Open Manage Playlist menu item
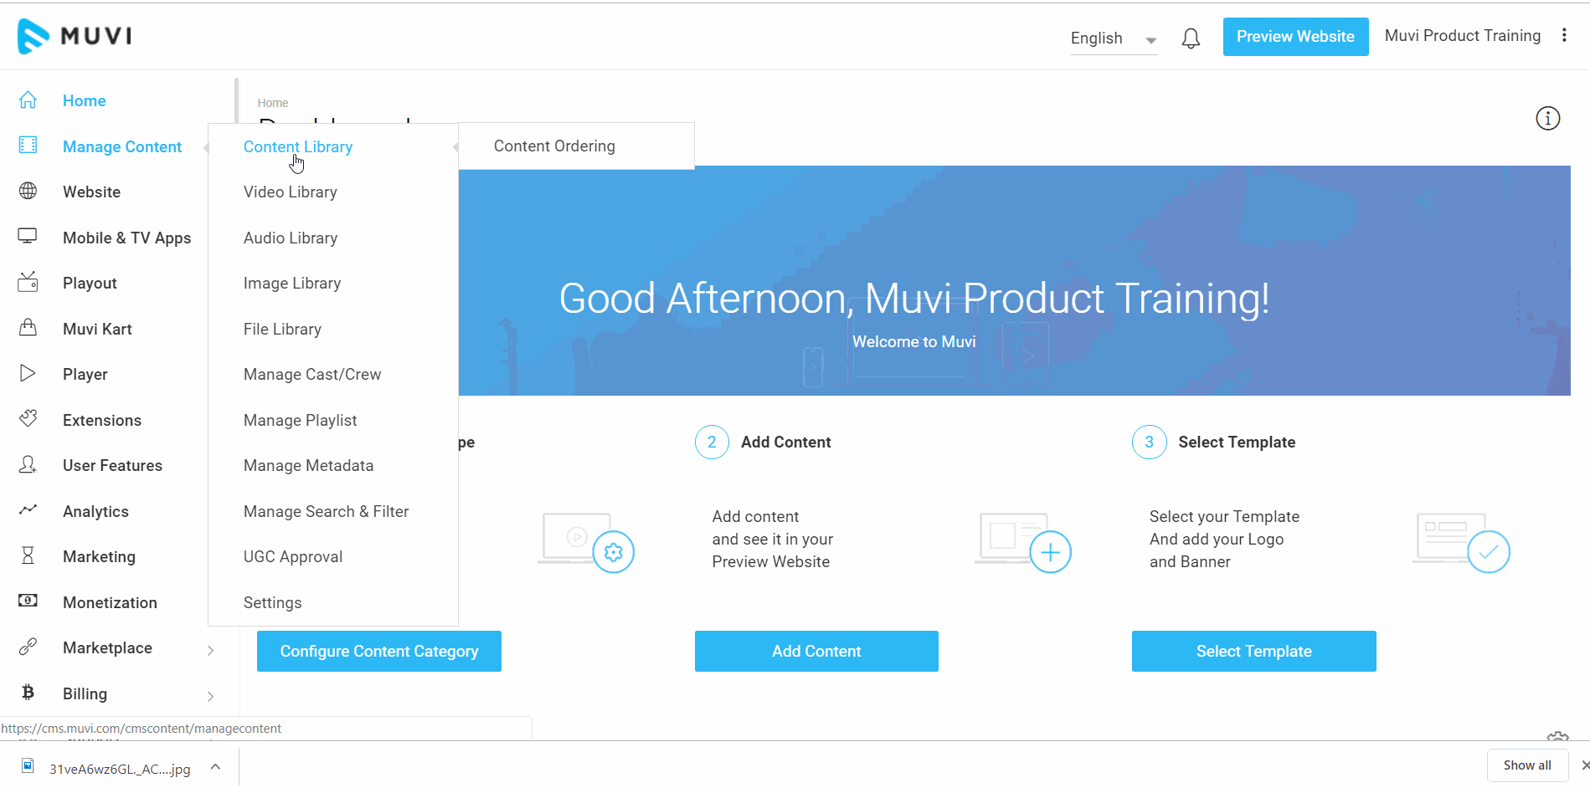The width and height of the screenshot is (1590, 788). tap(301, 420)
